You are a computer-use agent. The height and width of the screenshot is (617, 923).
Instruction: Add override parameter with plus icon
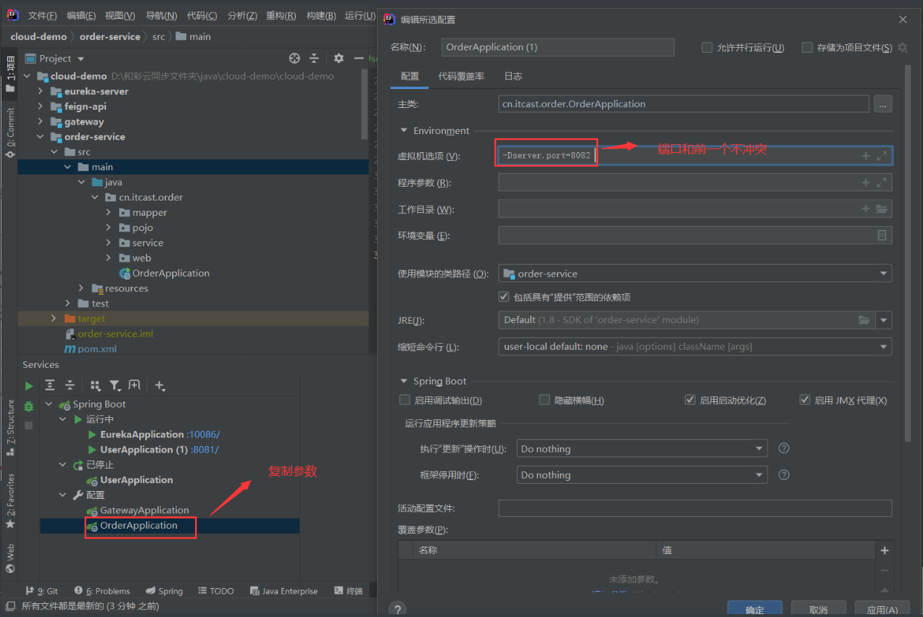pyautogui.click(x=885, y=550)
